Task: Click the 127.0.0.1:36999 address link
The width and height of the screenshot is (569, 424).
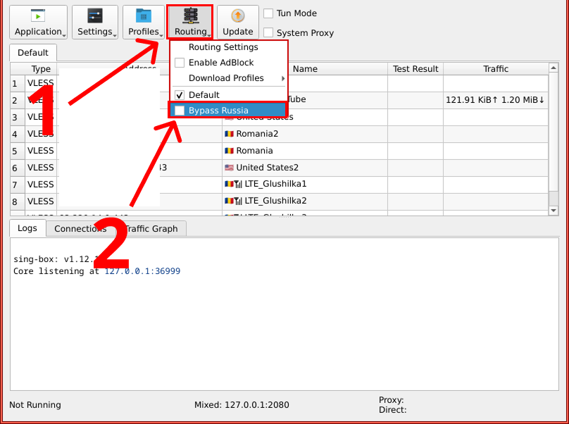Action: click(142, 271)
